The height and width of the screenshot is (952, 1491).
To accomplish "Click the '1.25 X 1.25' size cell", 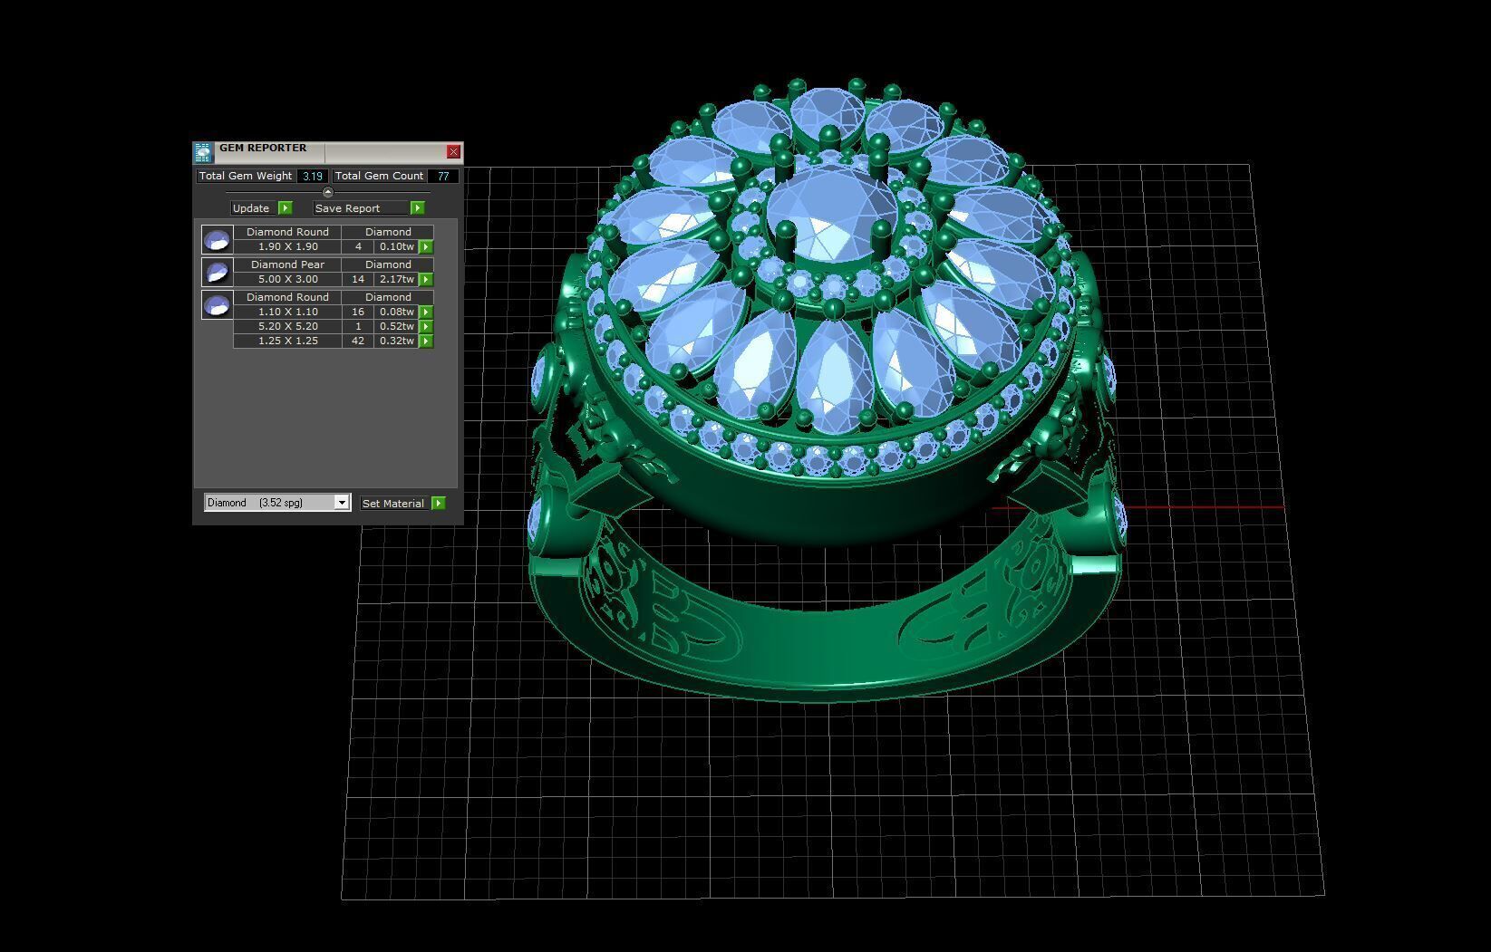I will coord(288,341).
